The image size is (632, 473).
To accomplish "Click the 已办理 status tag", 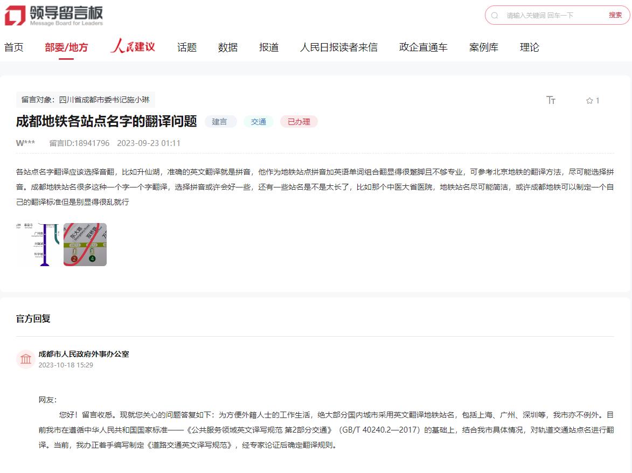I will click(298, 122).
